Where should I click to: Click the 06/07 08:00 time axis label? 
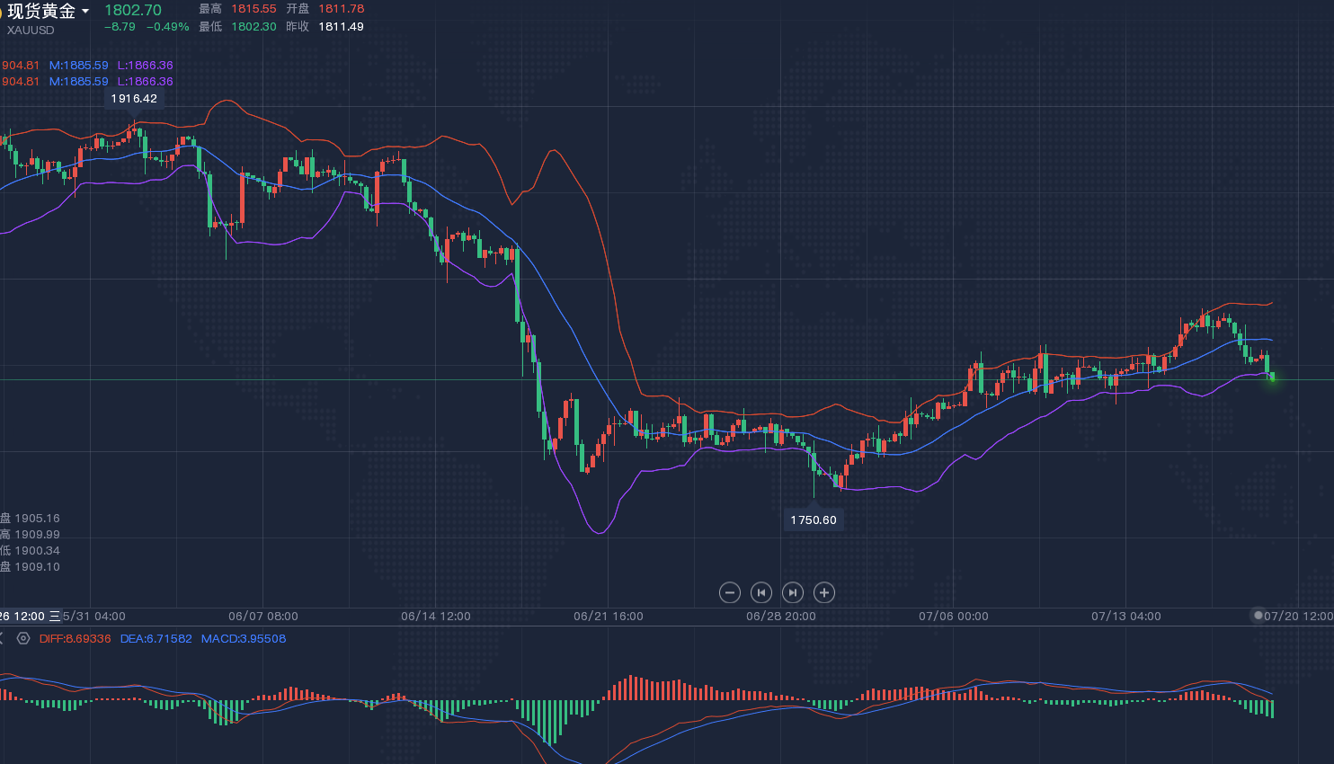click(x=263, y=616)
